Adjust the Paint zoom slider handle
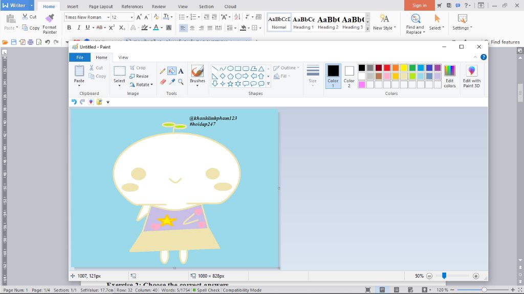This screenshot has width=524, height=294. [444, 276]
